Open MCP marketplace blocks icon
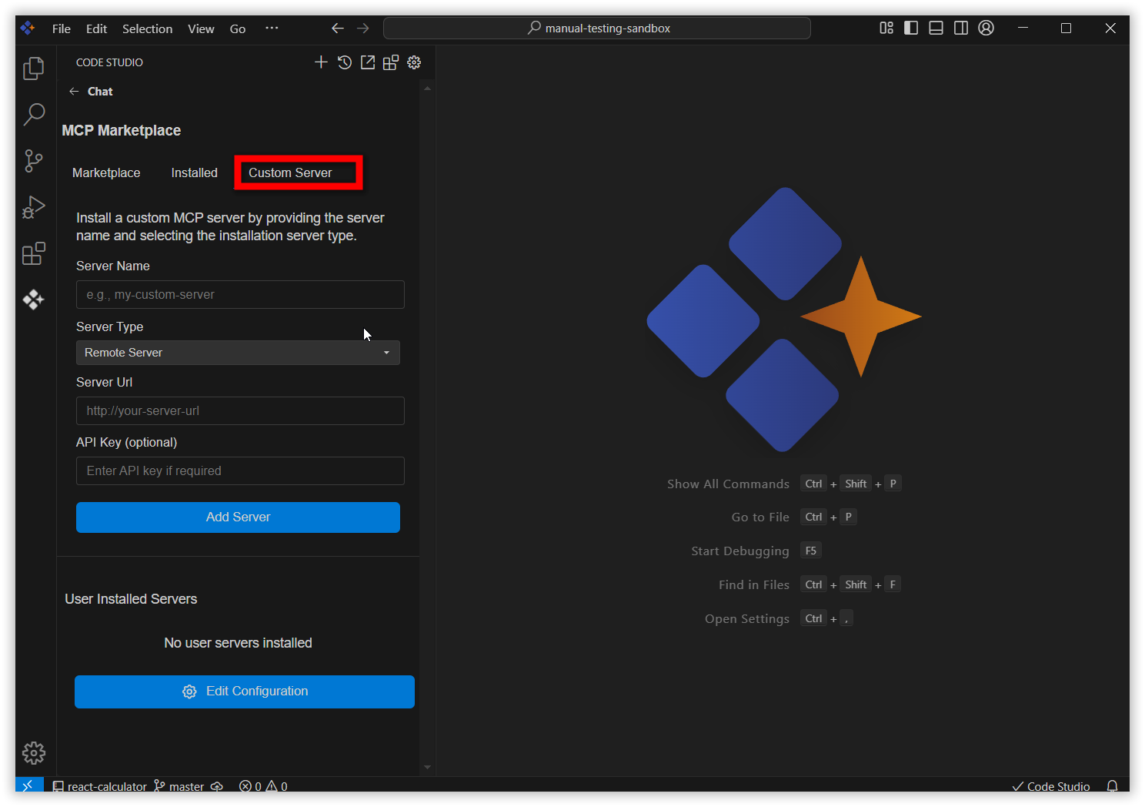This screenshot has width=1145, height=807. [x=391, y=62]
